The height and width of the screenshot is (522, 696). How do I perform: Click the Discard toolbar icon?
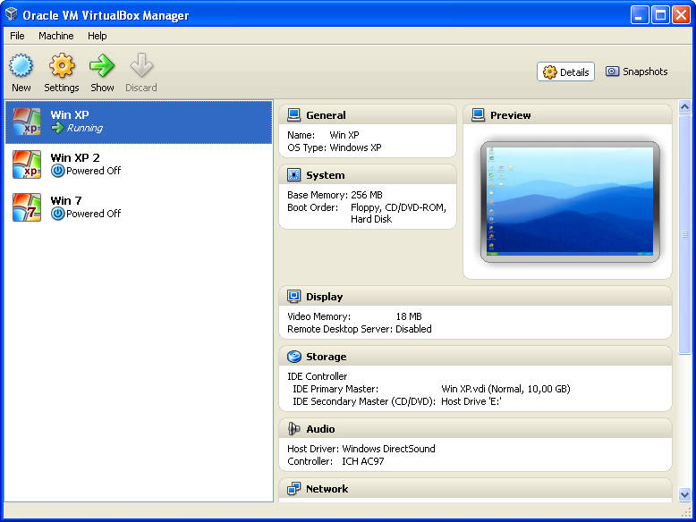[141, 66]
